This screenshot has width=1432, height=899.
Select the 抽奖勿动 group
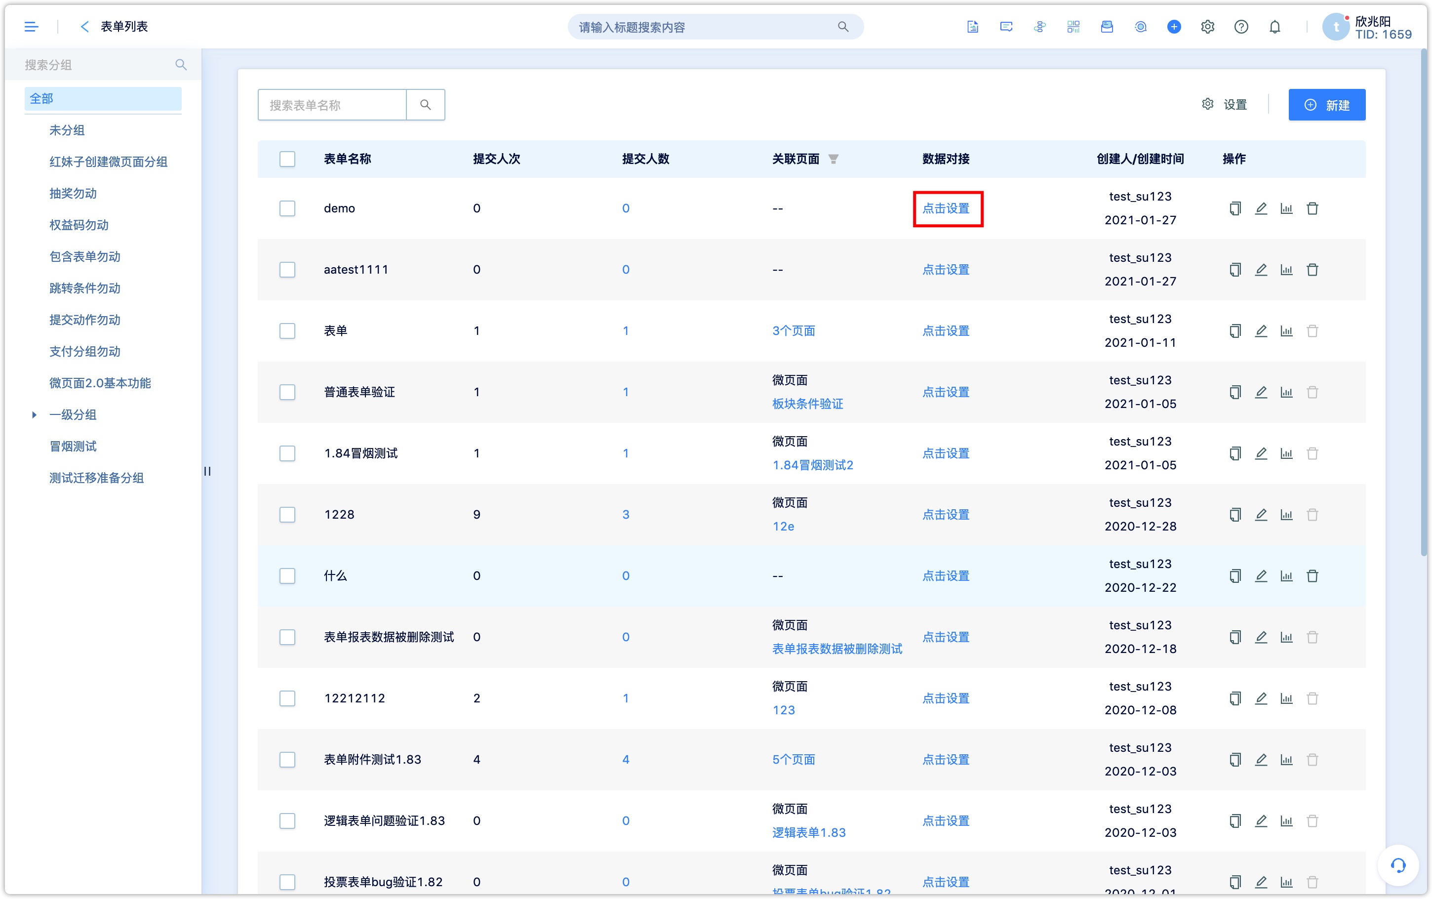click(x=73, y=193)
